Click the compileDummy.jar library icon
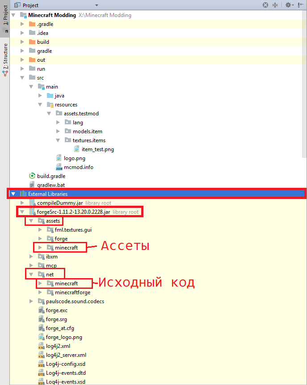 pyautogui.click(x=32, y=203)
